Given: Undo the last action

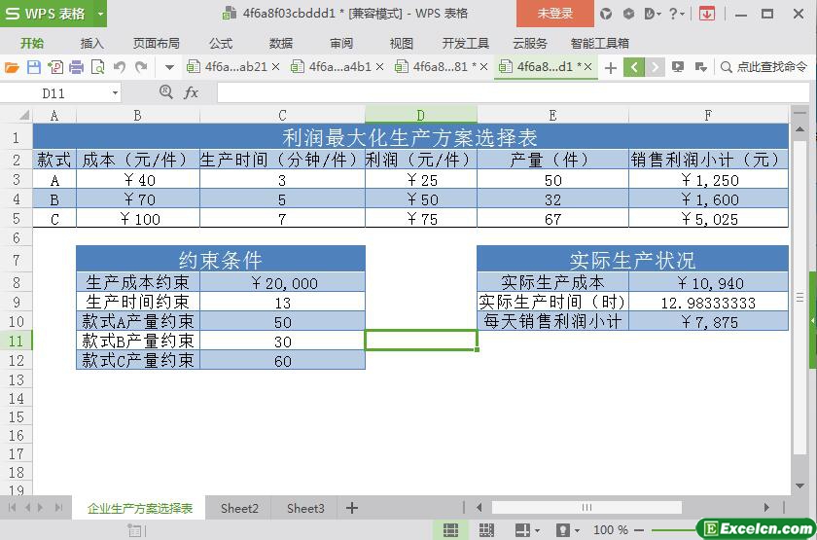Looking at the screenshot, I should [x=120, y=67].
